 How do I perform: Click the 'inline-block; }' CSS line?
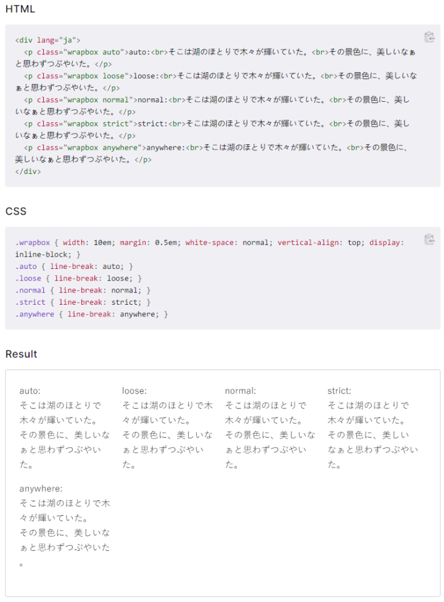(x=47, y=255)
